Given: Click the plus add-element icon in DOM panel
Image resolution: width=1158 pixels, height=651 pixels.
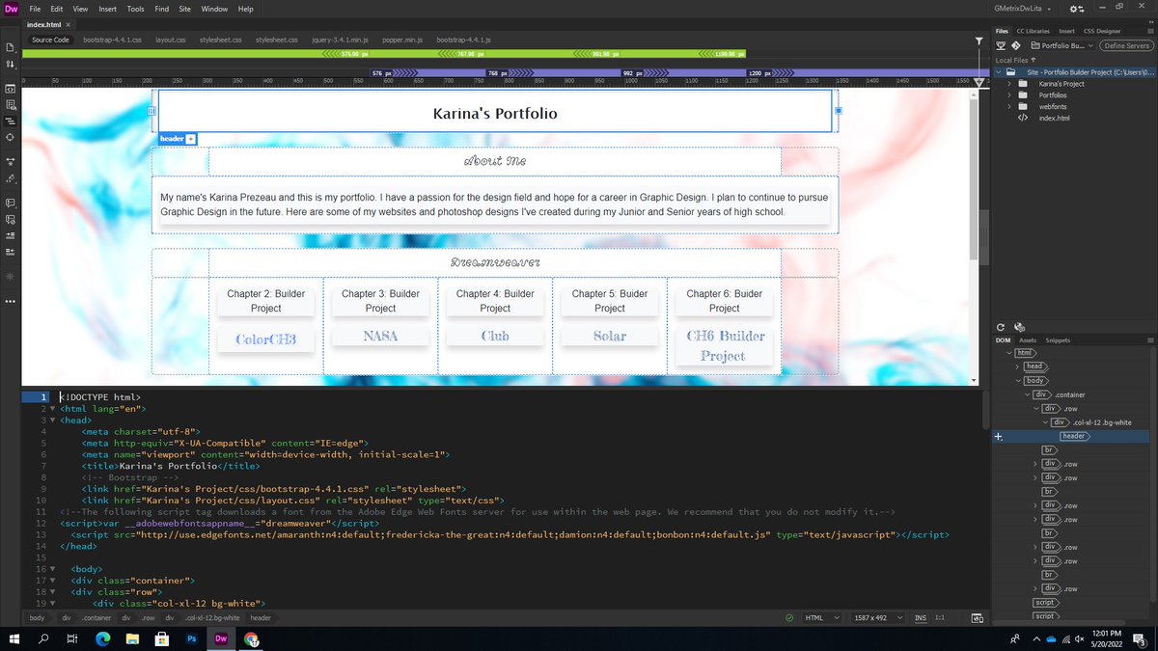Looking at the screenshot, I should 999,436.
